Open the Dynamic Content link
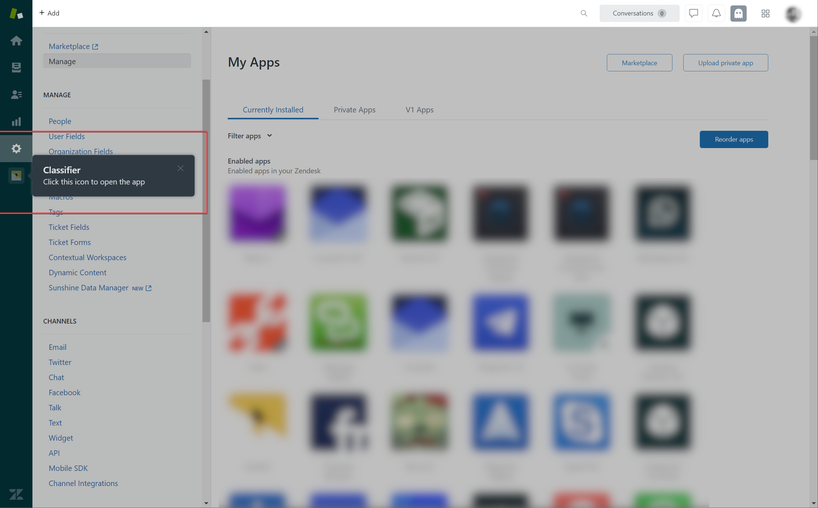 (77, 272)
